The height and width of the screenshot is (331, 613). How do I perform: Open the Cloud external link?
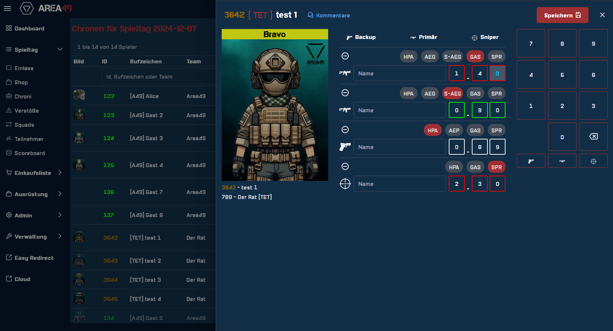pos(18,279)
